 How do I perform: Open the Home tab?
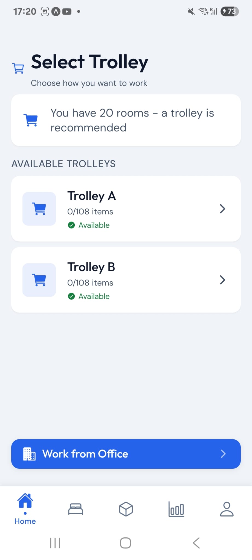pos(25,509)
